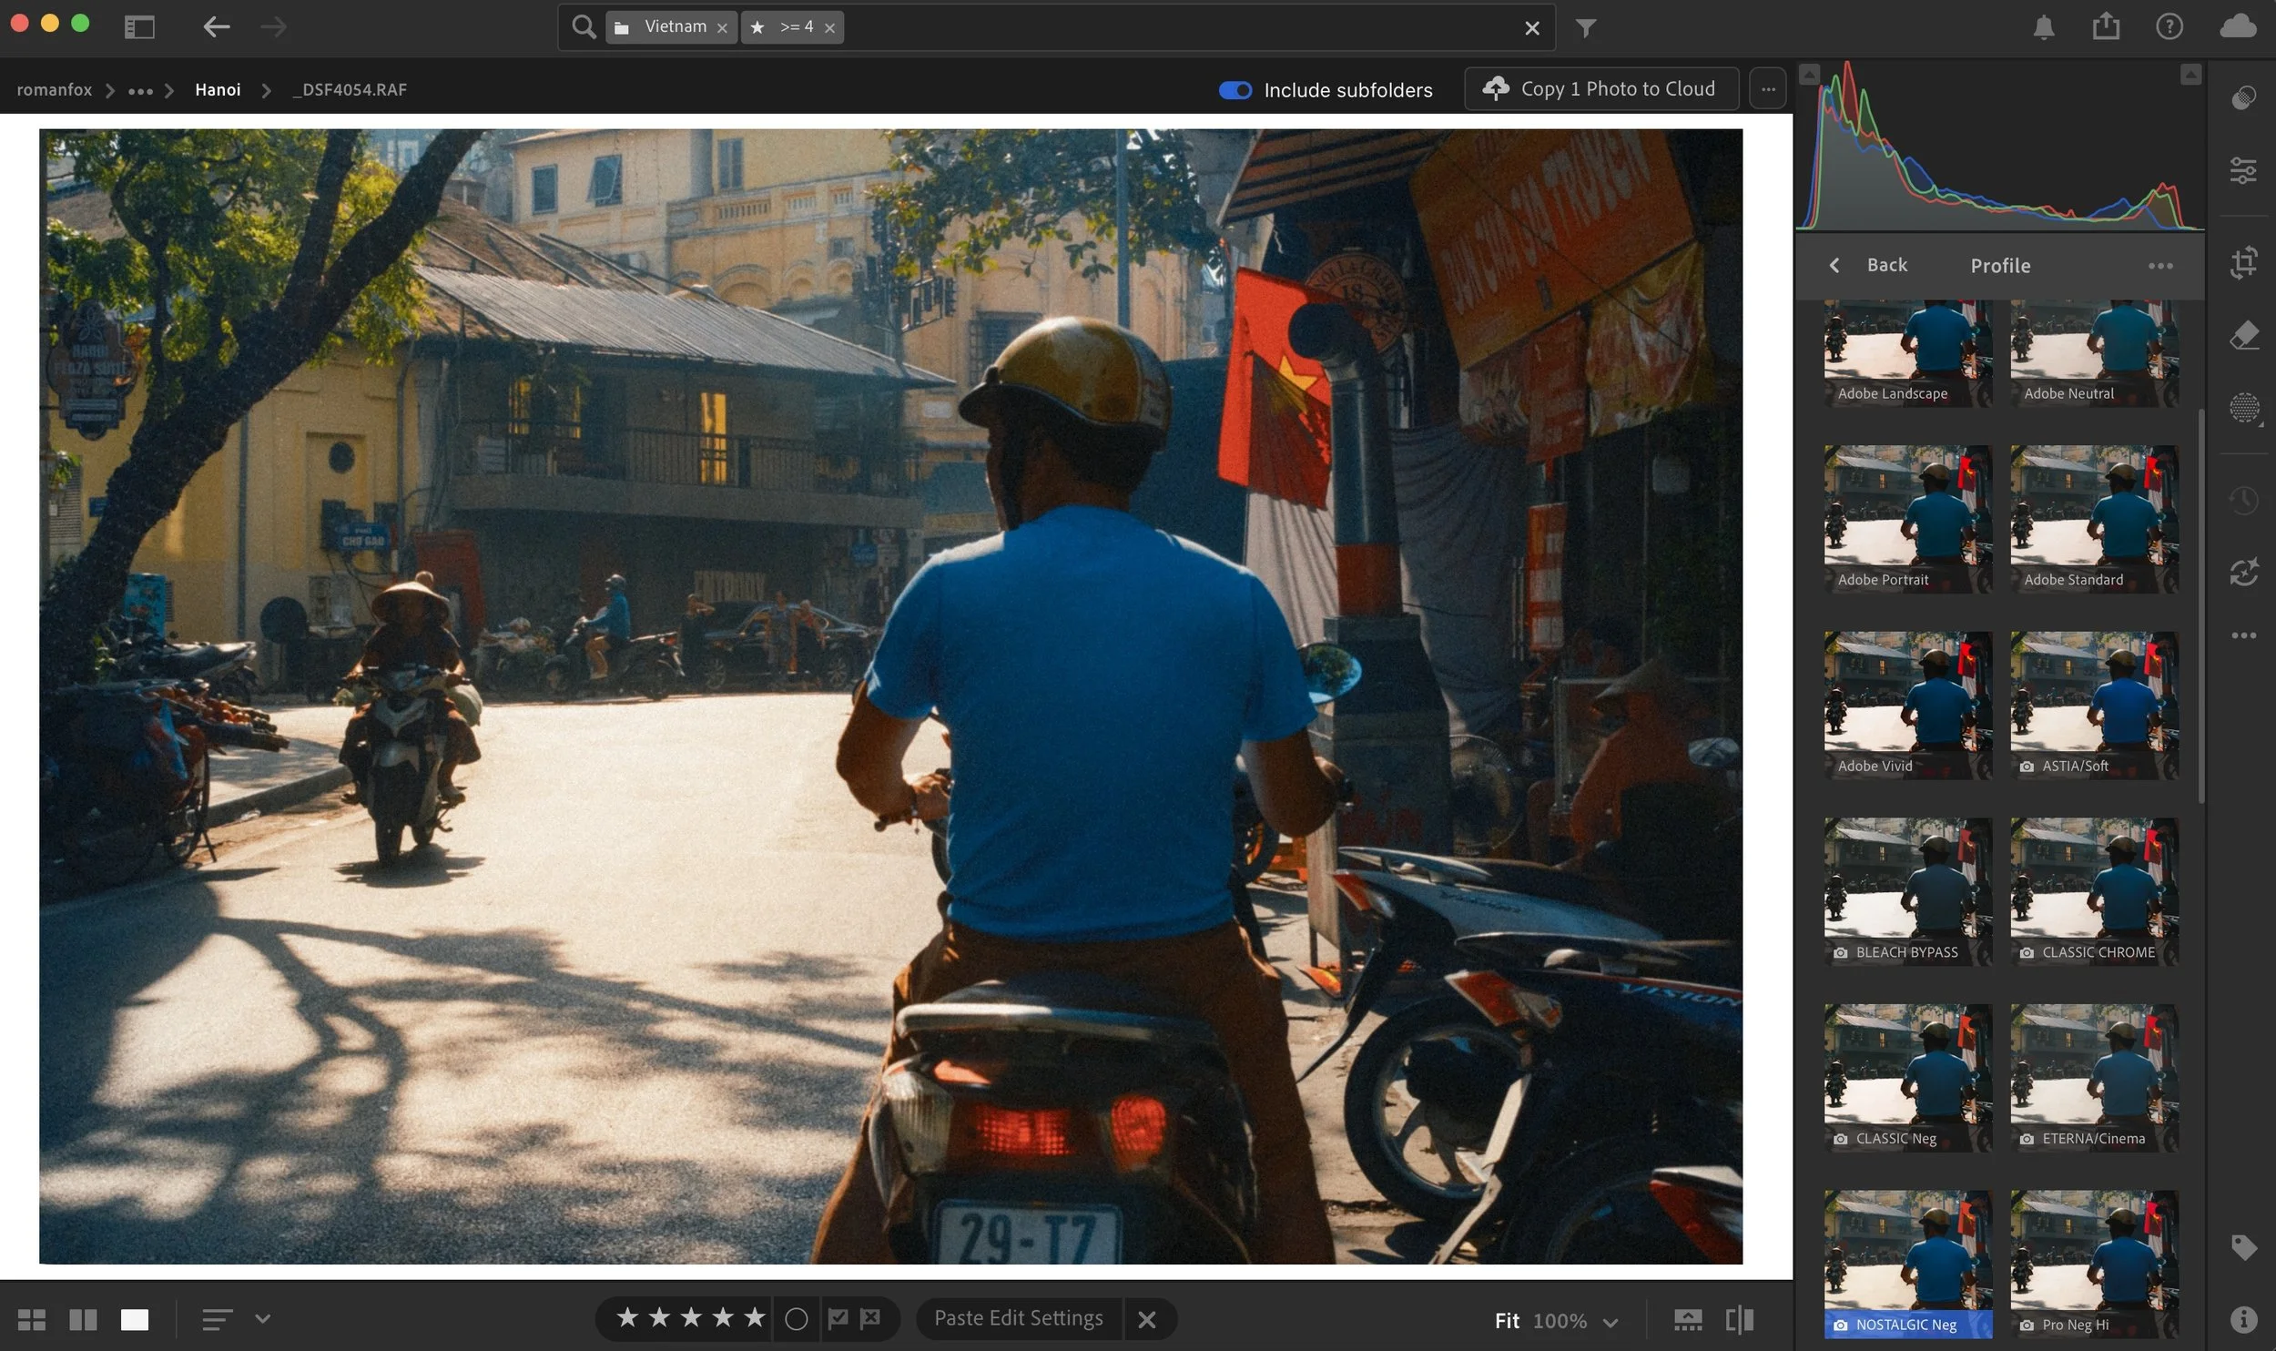2276x1351 pixels.
Task: Flag photo as picked
Action: pos(838,1318)
